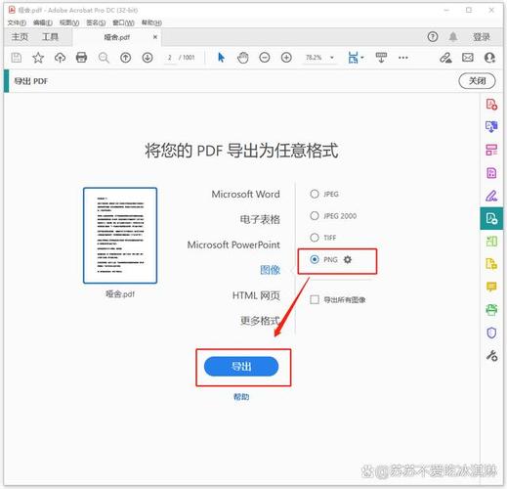Click the cloud upload icon
Image resolution: width=507 pixels, height=489 pixels.
[60, 58]
